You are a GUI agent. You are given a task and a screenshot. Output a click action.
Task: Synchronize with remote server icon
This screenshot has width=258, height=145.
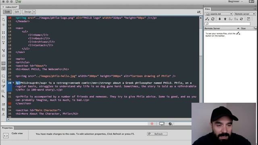tap(241, 19)
